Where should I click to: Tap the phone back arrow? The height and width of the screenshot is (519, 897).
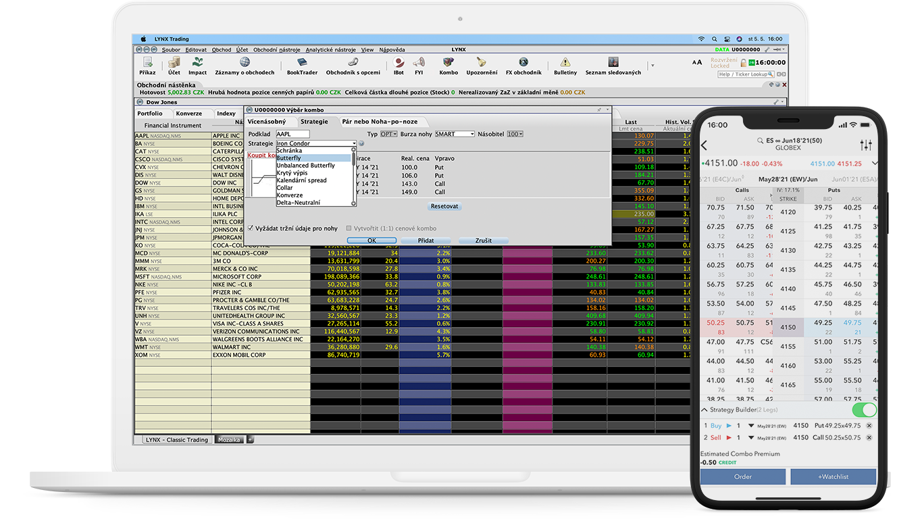[x=704, y=145]
